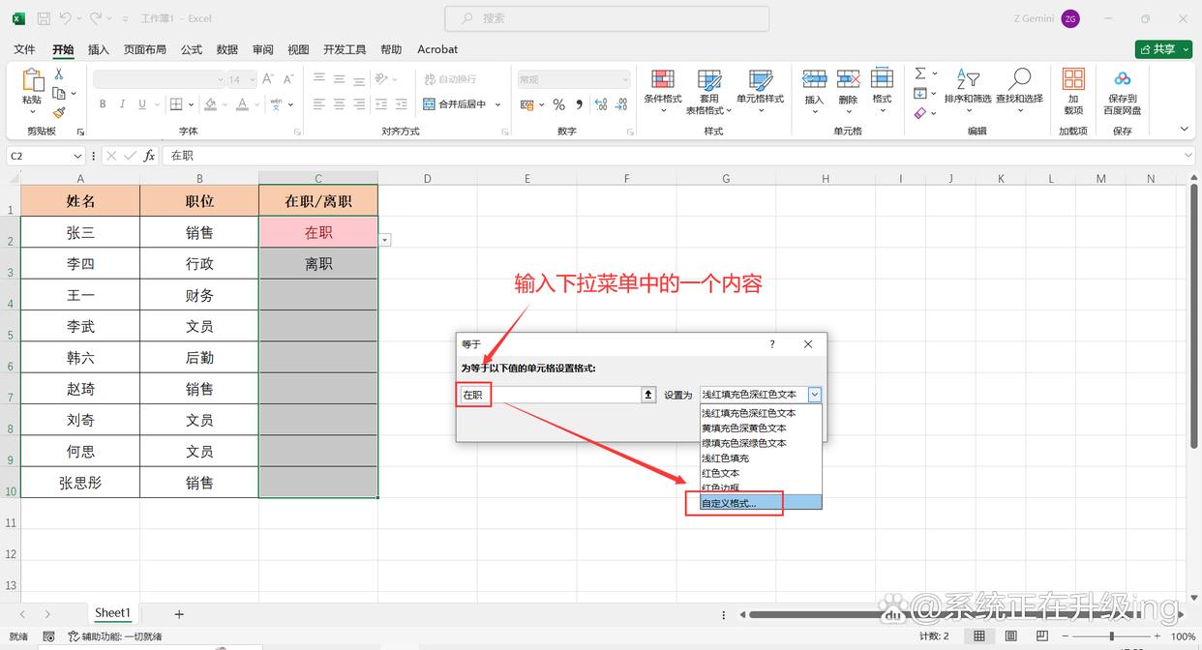Image resolution: width=1202 pixels, height=650 pixels.
Task: Select Custom Format (自定义格式...) option
Action: click(x=761, y=503)
